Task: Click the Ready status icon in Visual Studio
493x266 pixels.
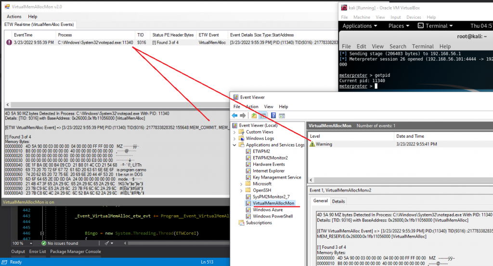Action: [4, 262]
